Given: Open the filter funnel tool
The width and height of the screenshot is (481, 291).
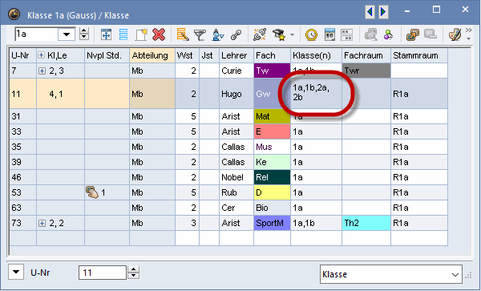Looking at the screenshot, I should coord(200,35).
